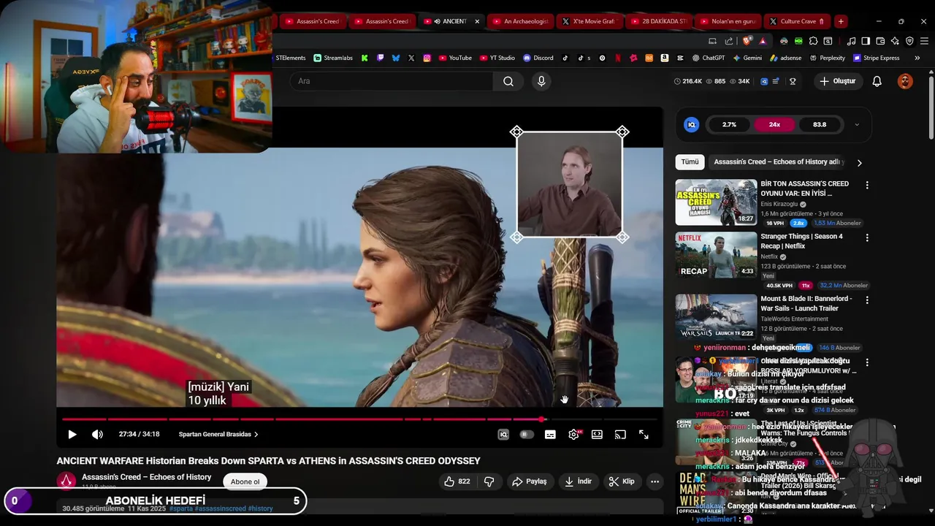
Task: Click the vidIQ IQ logo badge
Action: click(x=691, y=125)
